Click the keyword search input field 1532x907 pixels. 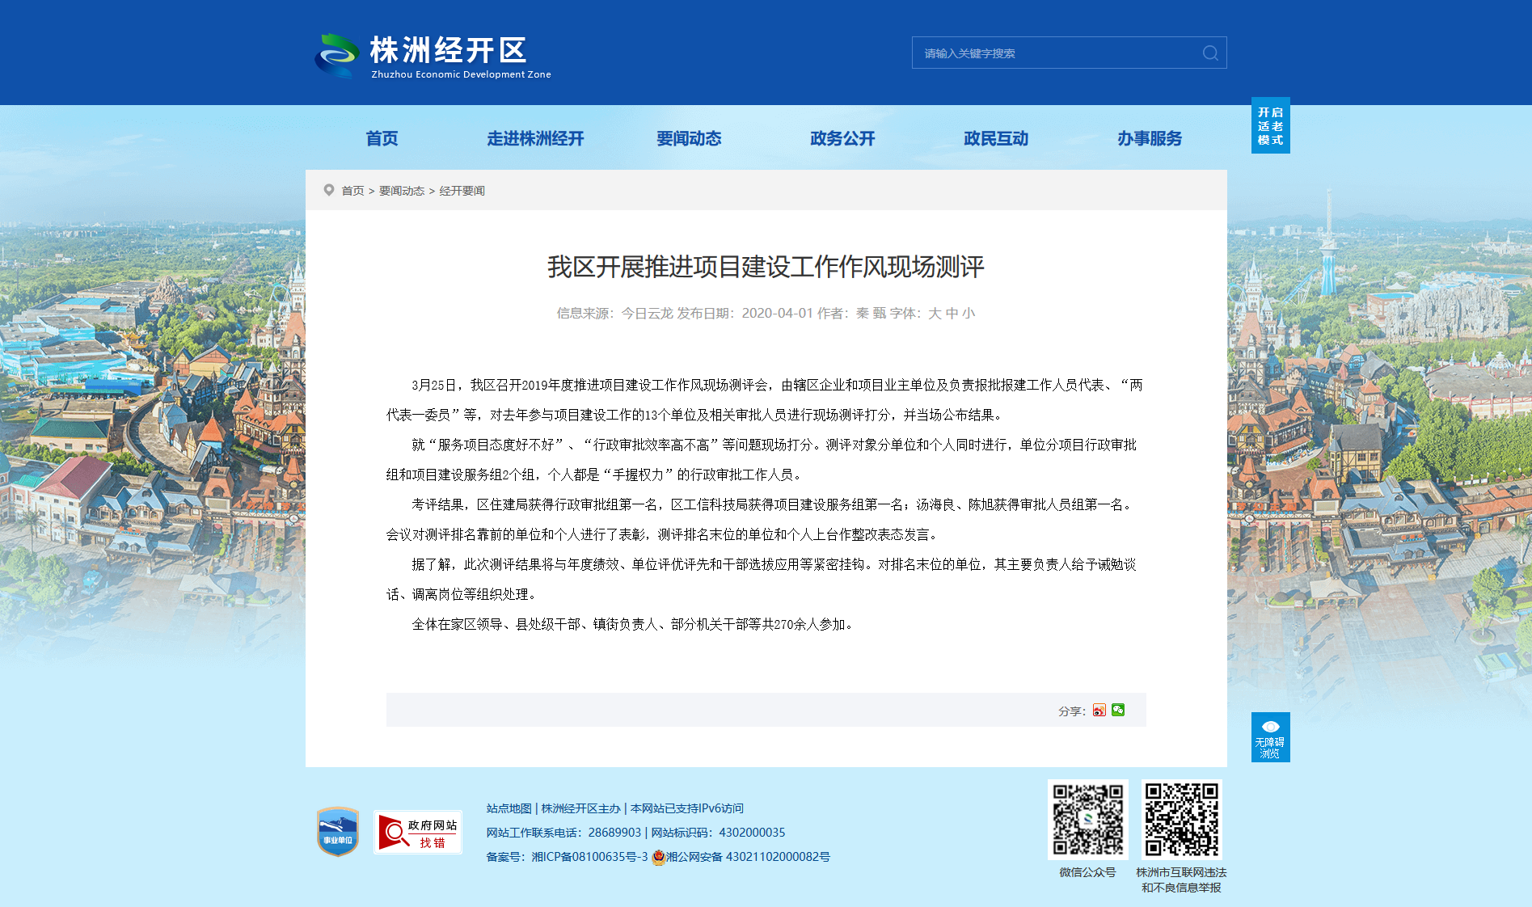pyautogui.click(x=1059, y=53)
